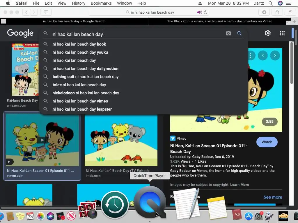Go forward with Safari's forward arrow
Viewport: 298px width, 223px height.
point(34,12)
